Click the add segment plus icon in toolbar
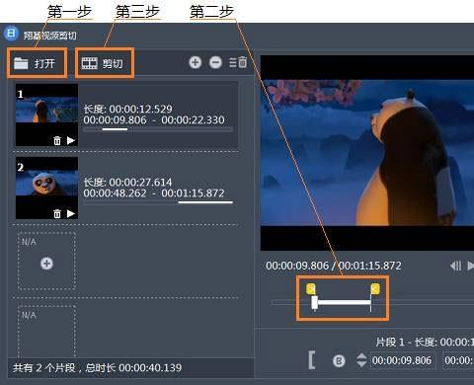 click(x=196, y=62)
